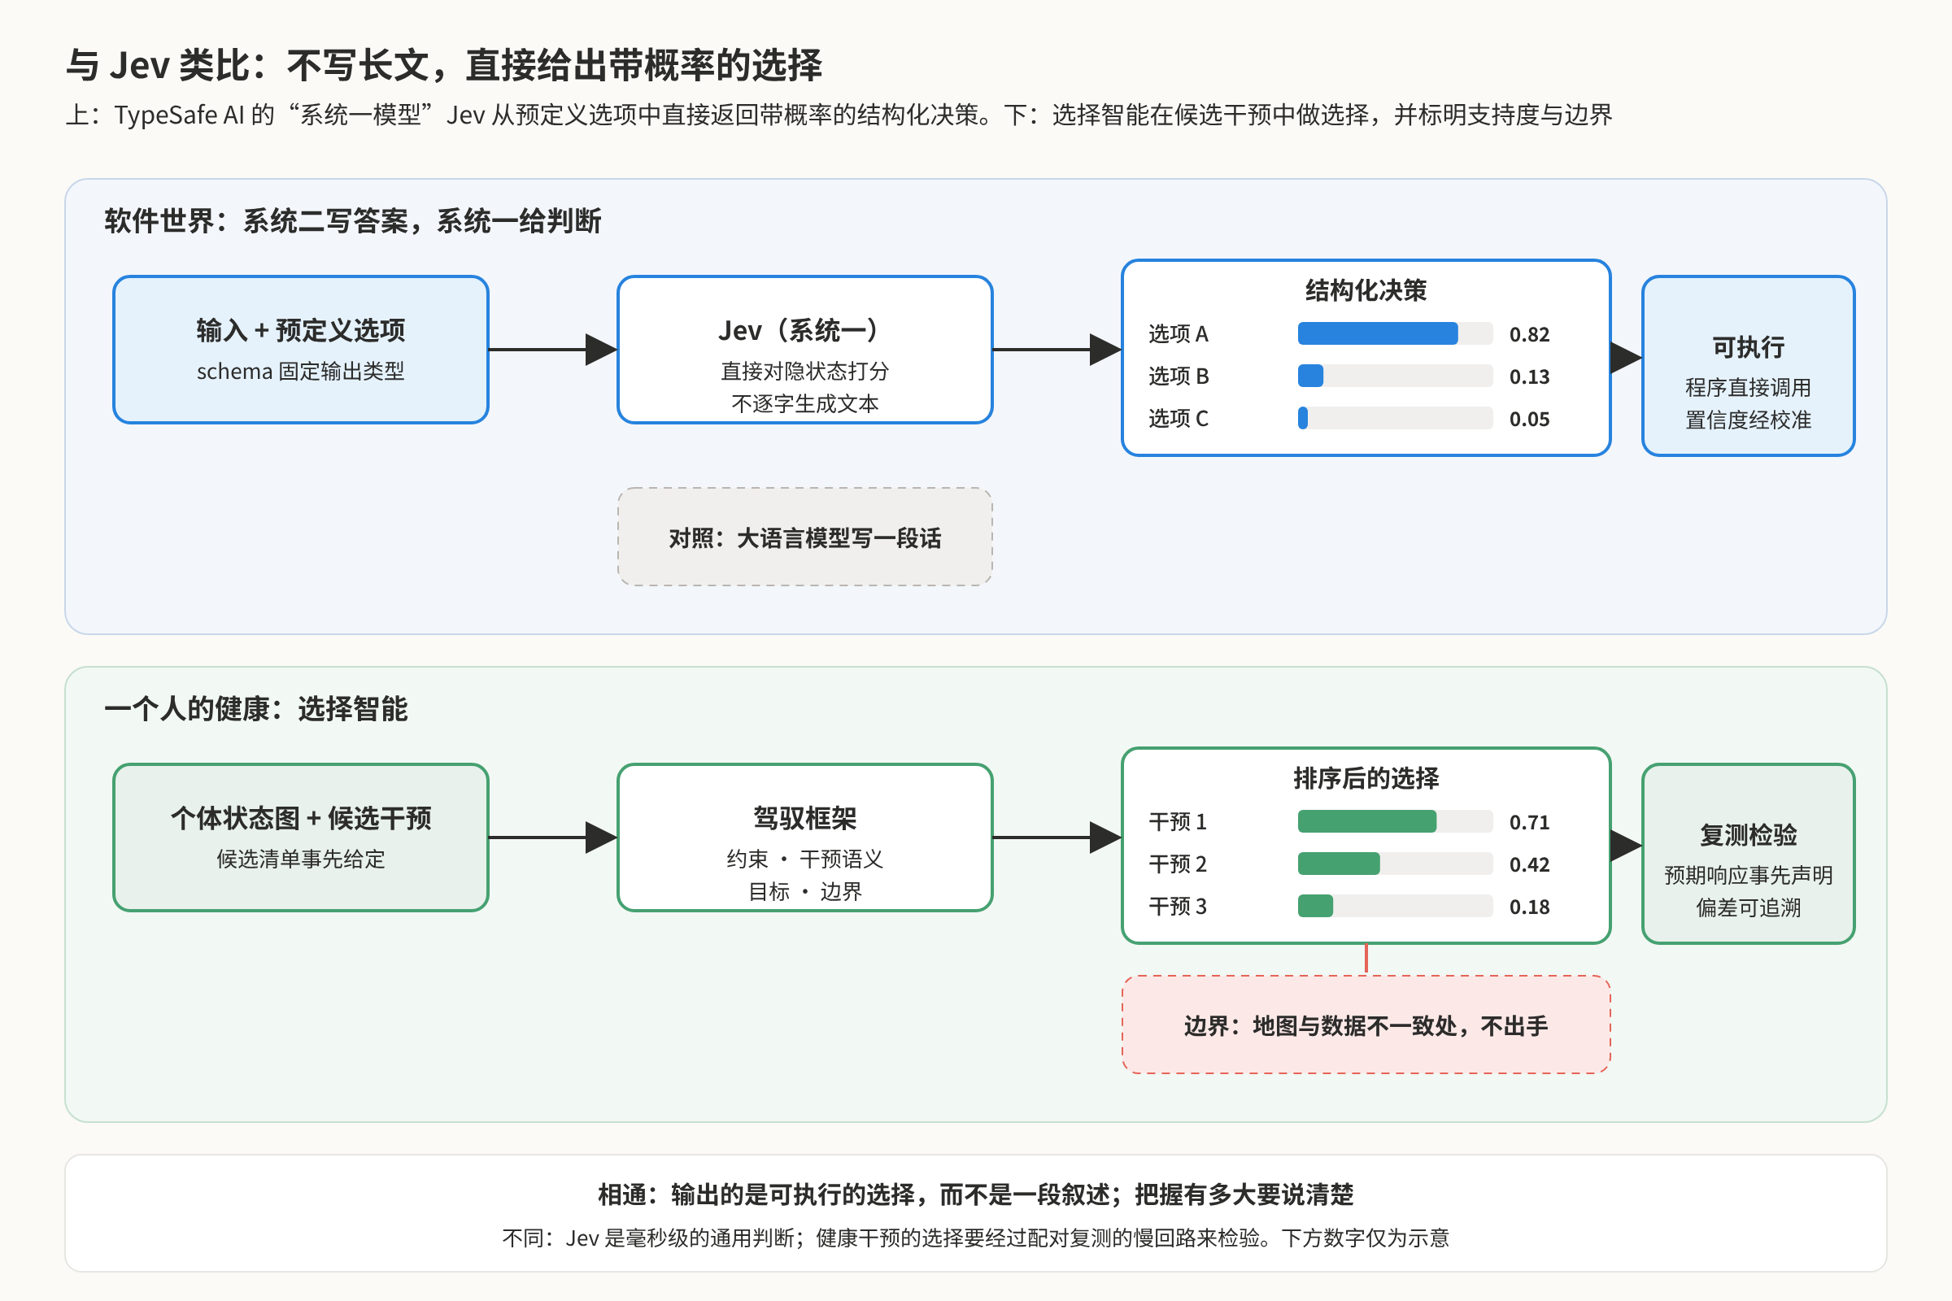Click the value 0.82
This screenshot has height=1301, width=1952.
[1530, 334]
